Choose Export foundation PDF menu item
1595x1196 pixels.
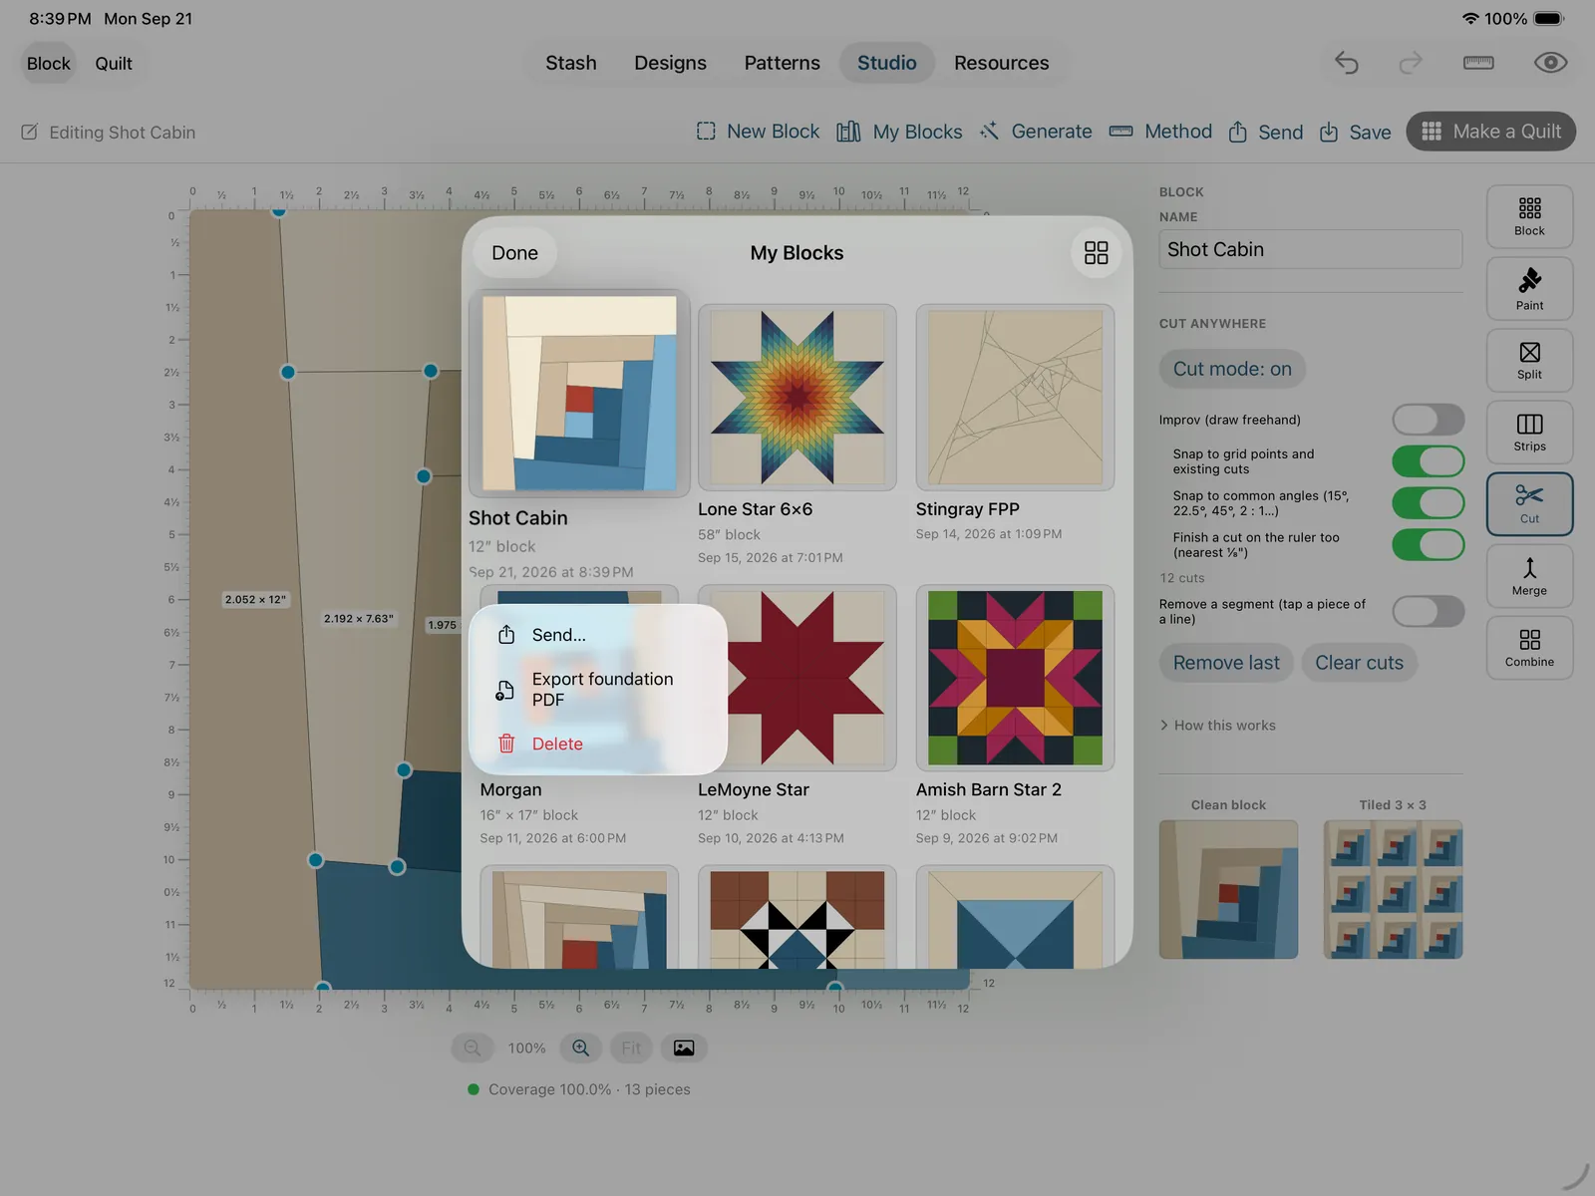pyautogui.click(x=598, y=690)
